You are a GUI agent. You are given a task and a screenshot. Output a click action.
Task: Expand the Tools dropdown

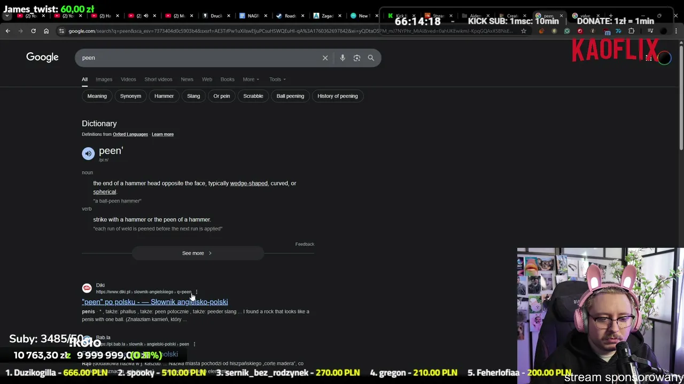(277, 79)
